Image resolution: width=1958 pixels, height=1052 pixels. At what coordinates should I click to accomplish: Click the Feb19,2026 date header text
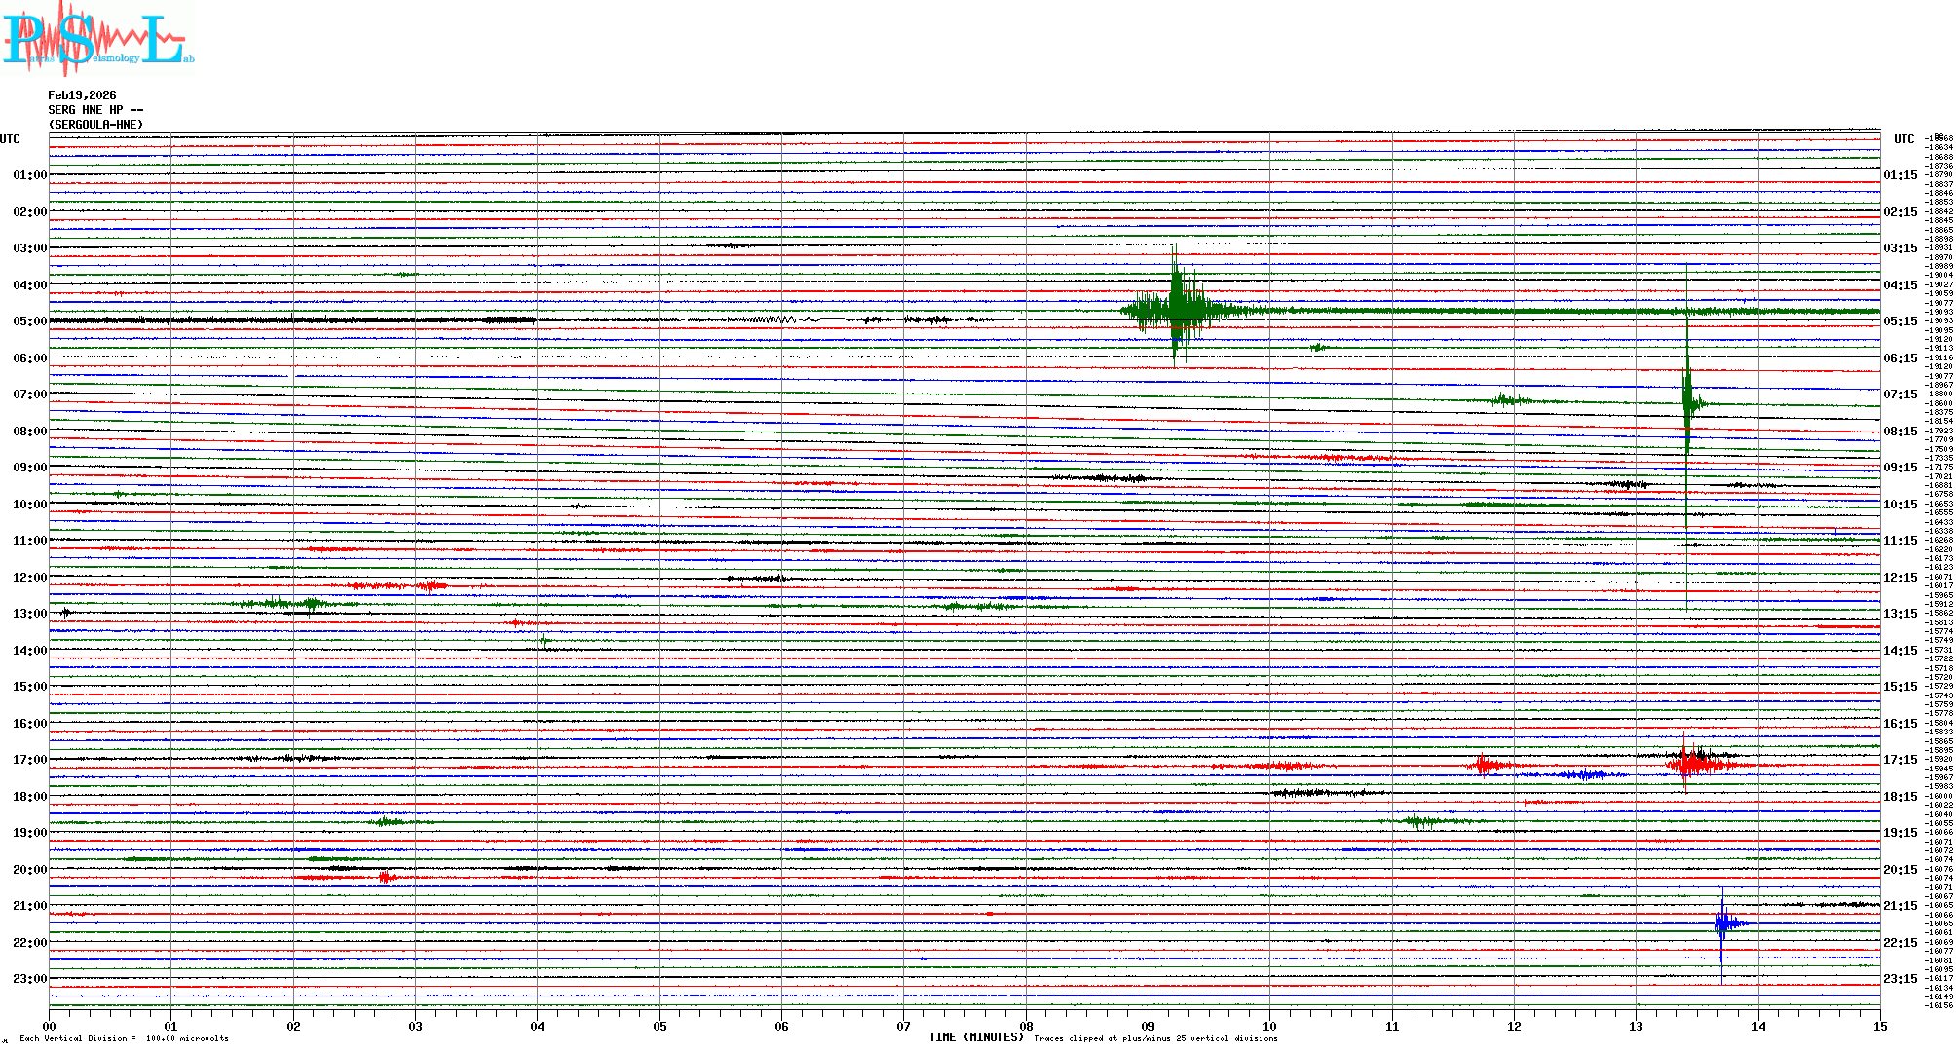pyautogui.click(x=82, y=95)
